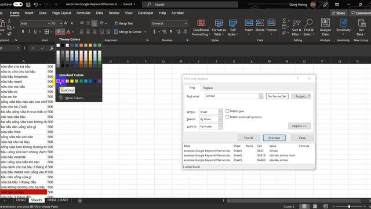Viewport: 371px width, 209px height.
Task: Expand the Merge & Center dropdown arrow
Action: click(146, 32)
